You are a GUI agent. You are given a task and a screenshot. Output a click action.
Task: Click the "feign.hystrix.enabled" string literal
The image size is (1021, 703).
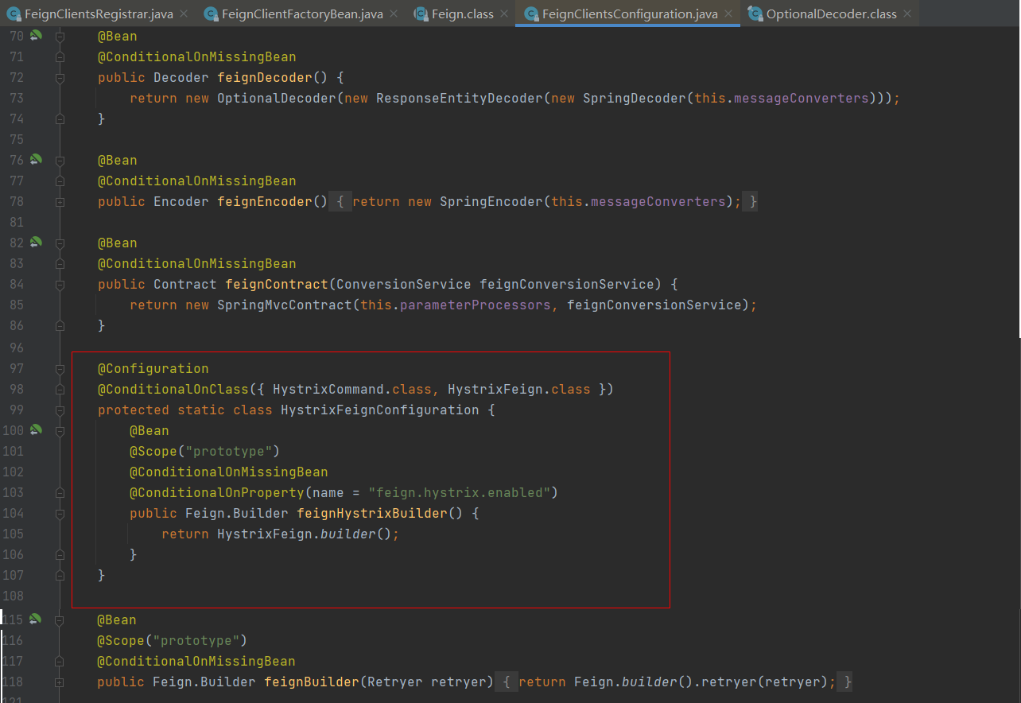pos(460,493)
